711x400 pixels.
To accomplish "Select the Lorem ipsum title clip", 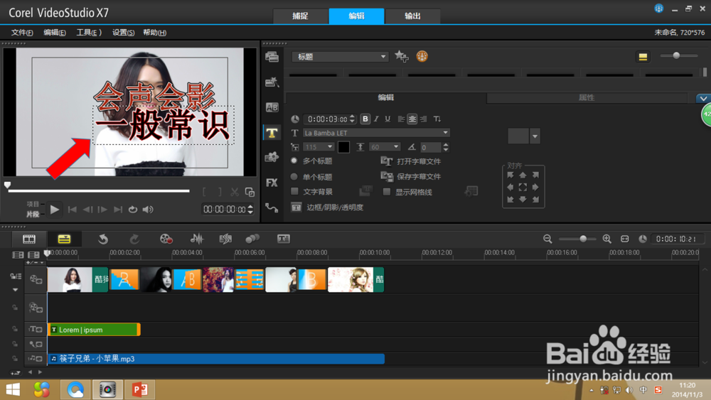I will (x=94, y=330).
